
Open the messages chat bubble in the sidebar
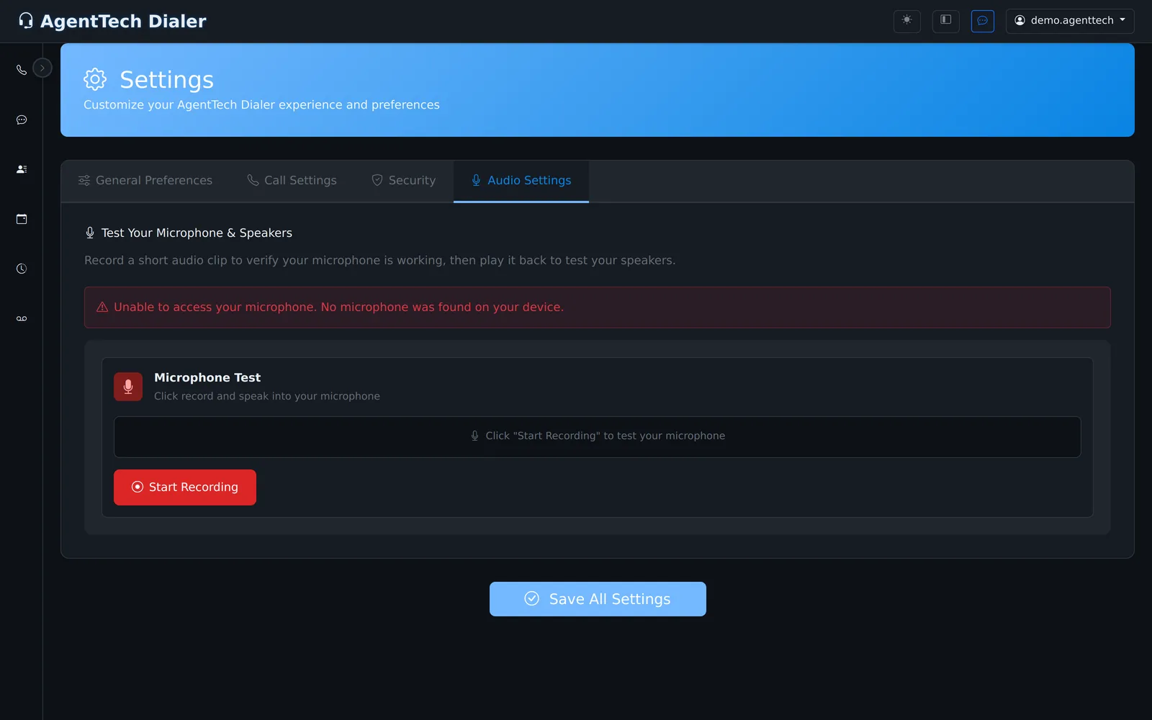coord(22,120)
